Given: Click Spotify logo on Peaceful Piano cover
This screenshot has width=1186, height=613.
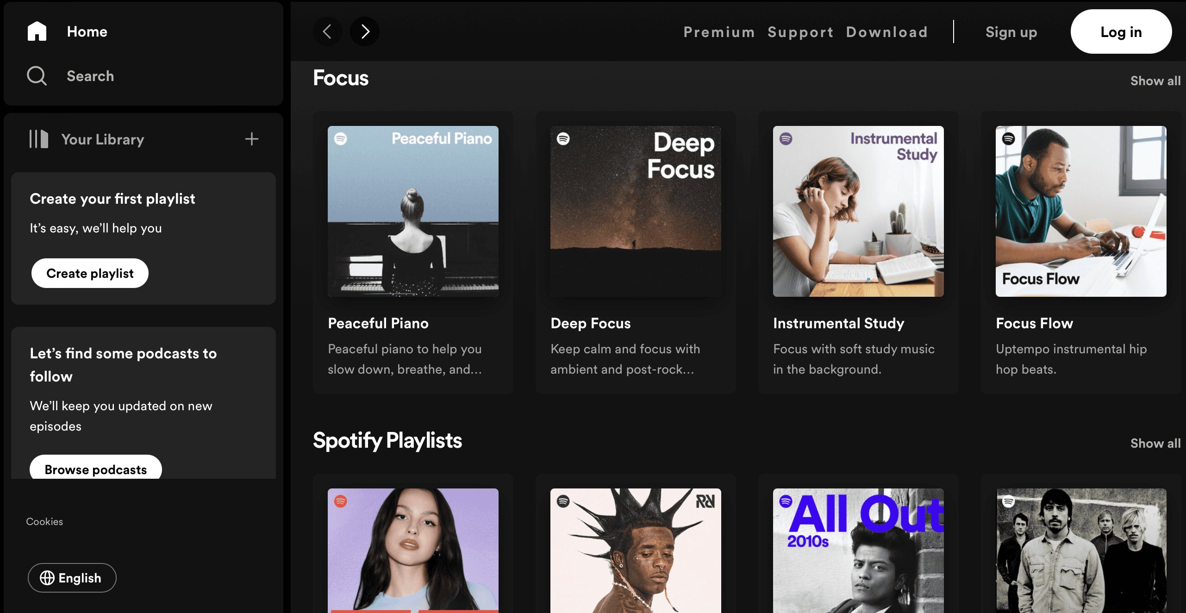Looking at the screenshot, I should [x=341, y=138].
